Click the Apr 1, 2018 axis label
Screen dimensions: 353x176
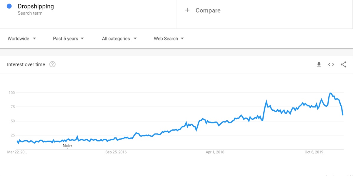coord(215,152)
